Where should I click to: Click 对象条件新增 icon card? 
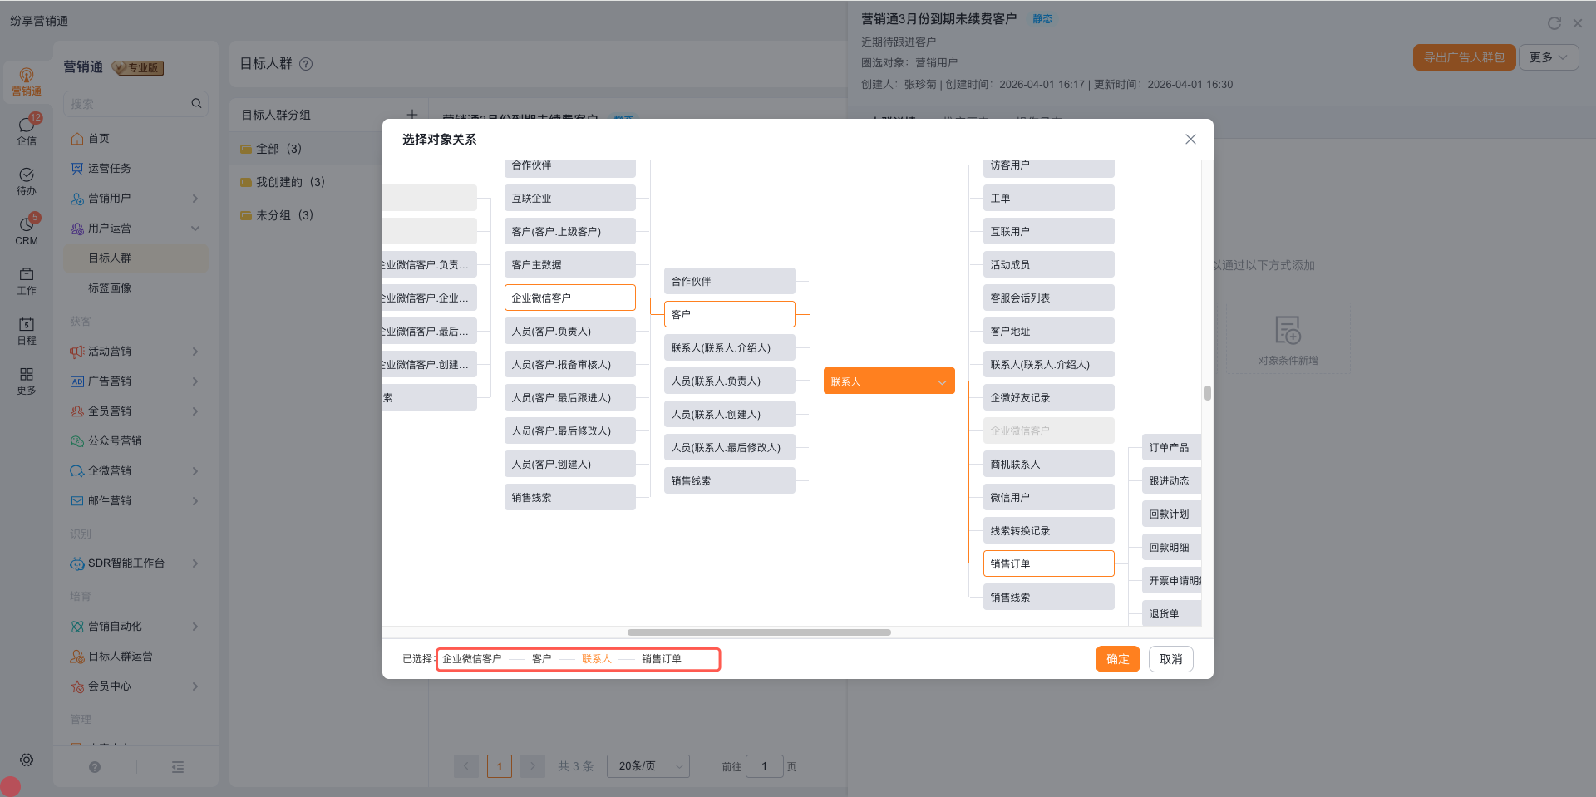pyautogui.click(x=1288, y=338)
